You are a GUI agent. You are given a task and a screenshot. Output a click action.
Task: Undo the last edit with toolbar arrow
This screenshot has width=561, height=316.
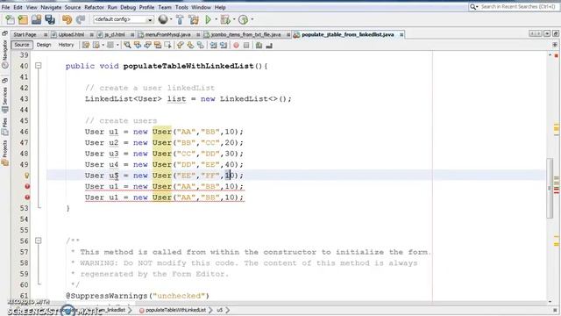pyautogui.click(x=67, y=19)
